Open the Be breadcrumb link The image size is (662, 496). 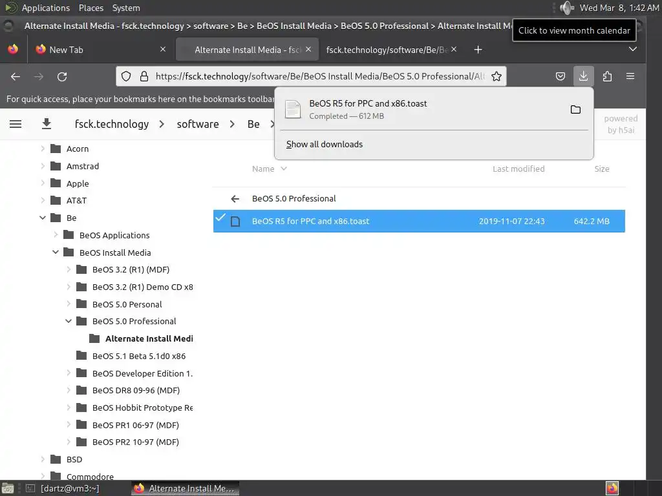(x=253, y=124)
